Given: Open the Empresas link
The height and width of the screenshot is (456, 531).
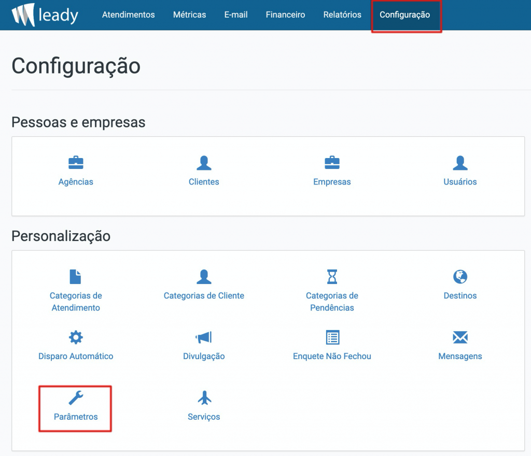Looking at the screenshot, I should tap(332, 182).
